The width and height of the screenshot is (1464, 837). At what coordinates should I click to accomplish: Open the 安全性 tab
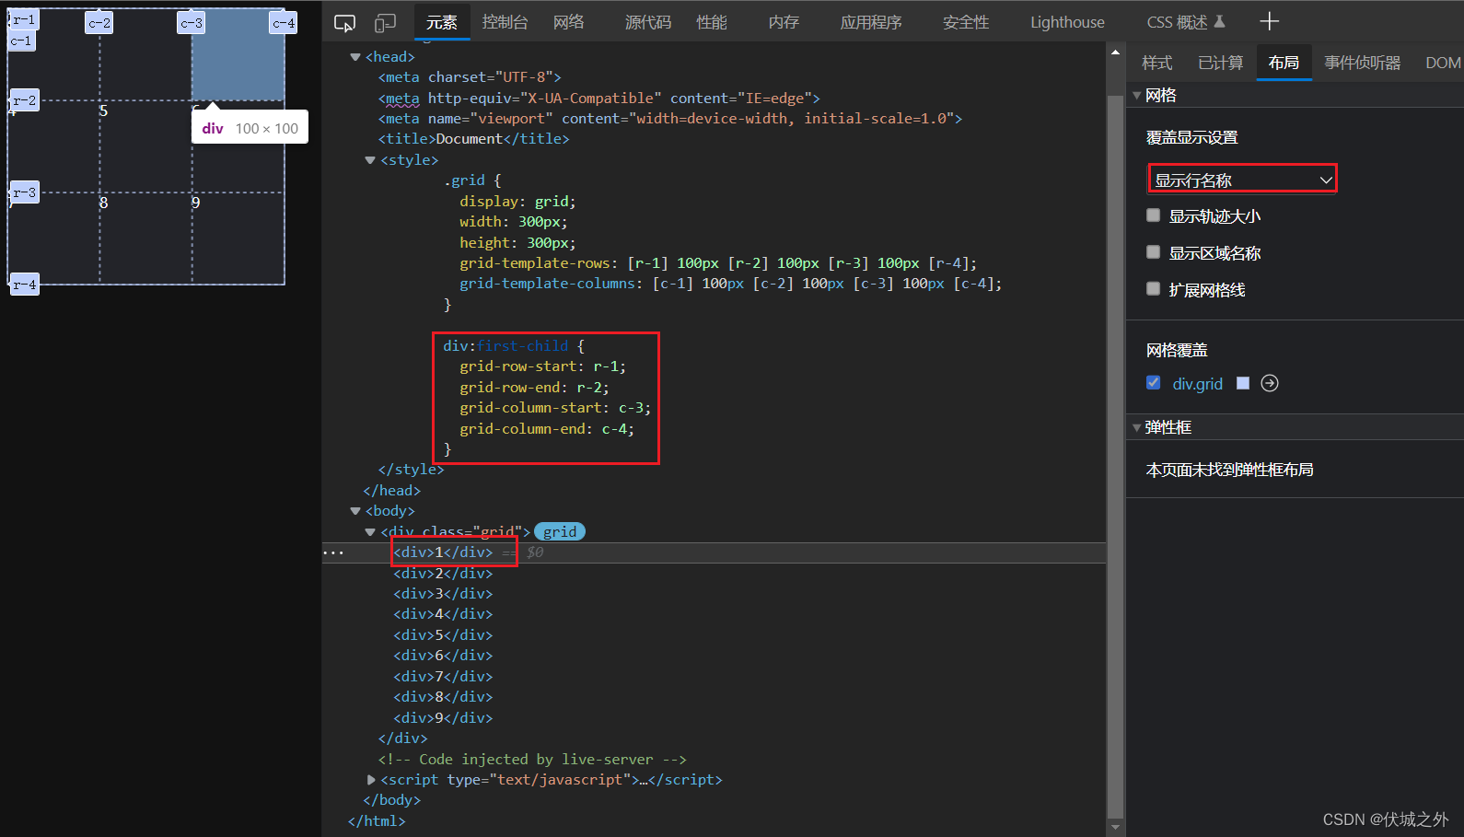(966, 22)
